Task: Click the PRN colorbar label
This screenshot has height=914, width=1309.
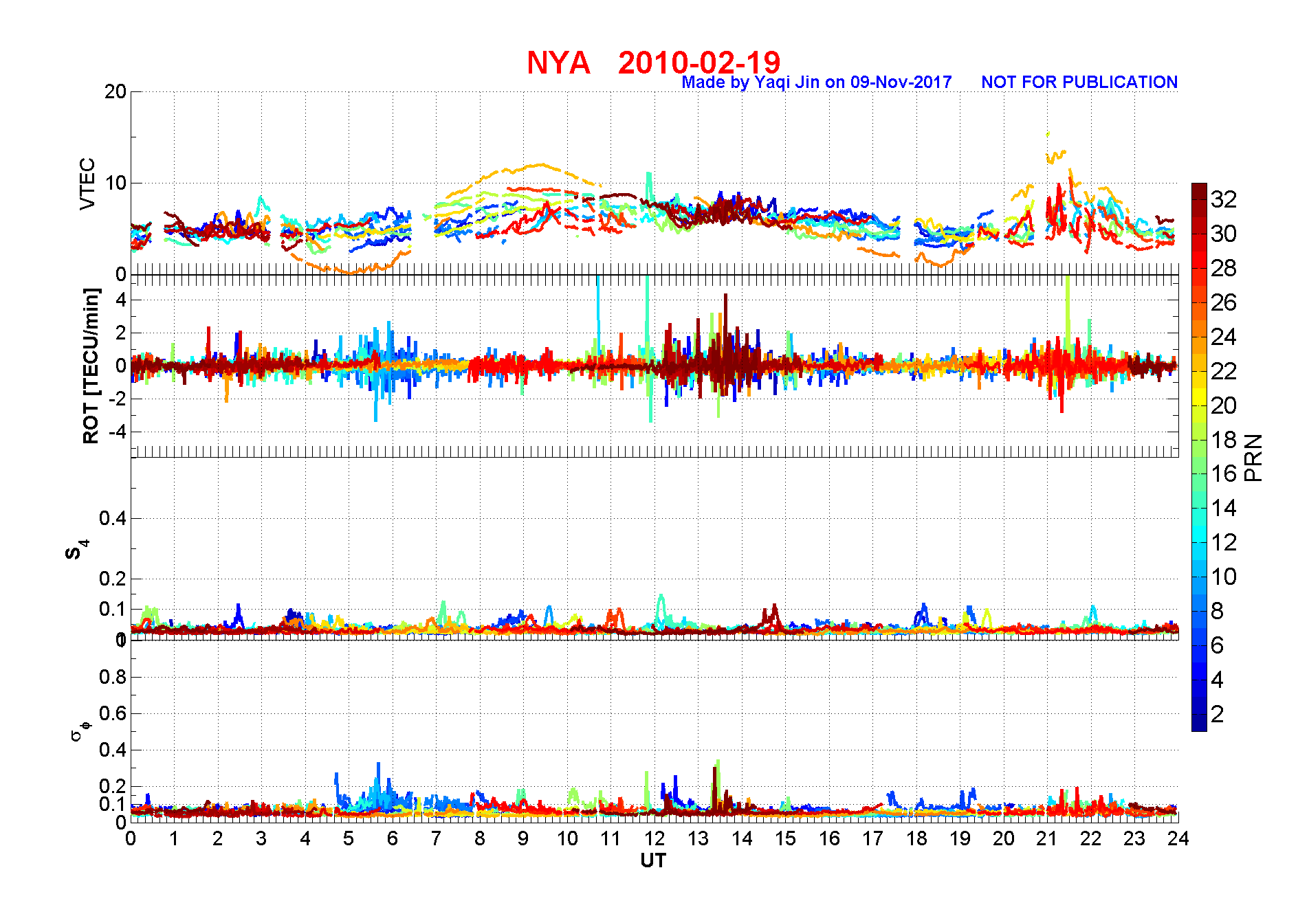Action: click(1254, 457)
